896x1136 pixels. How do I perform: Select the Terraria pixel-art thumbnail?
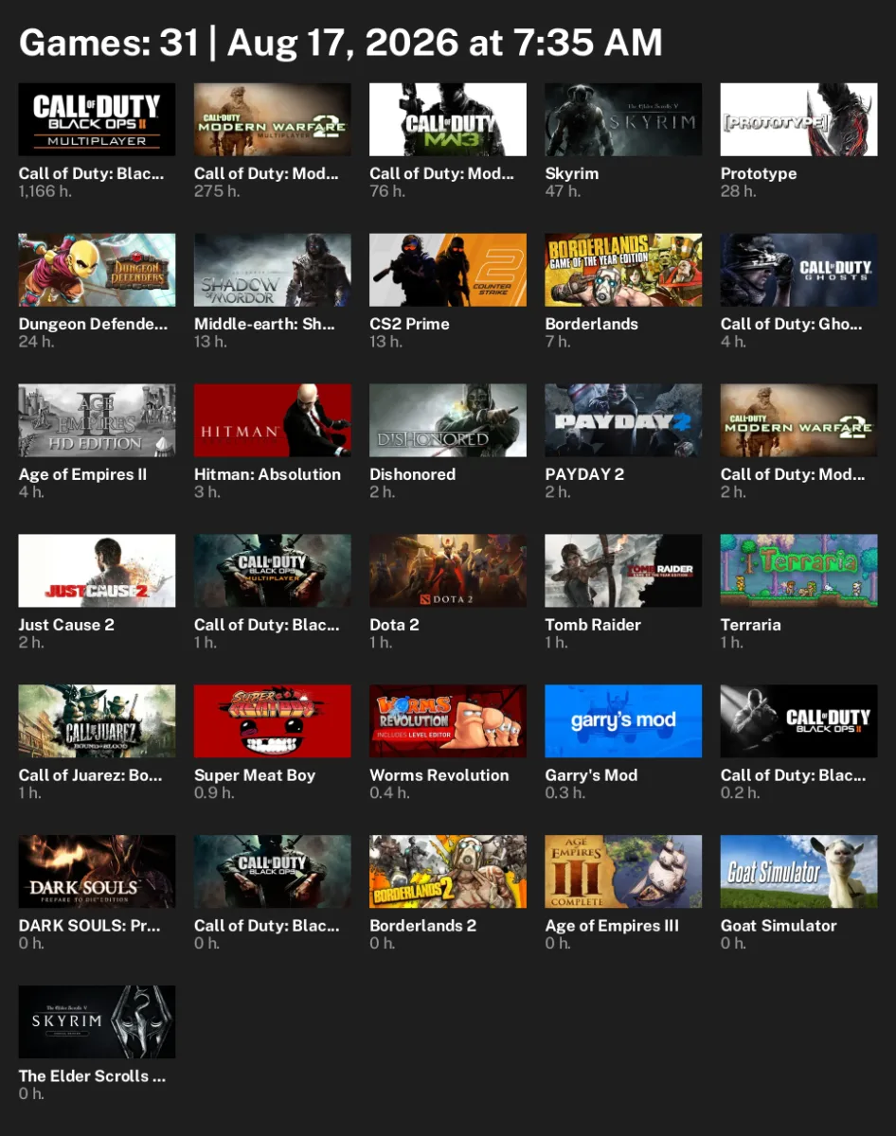(798, 571)
